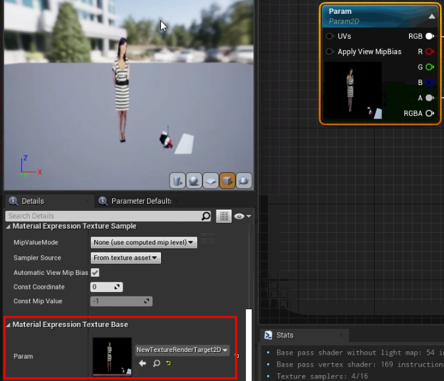Click the Stats panel icon
Image resolution: width=444 pixels, height=381 pixels.
pyautogui.click(x=268, y=335)
